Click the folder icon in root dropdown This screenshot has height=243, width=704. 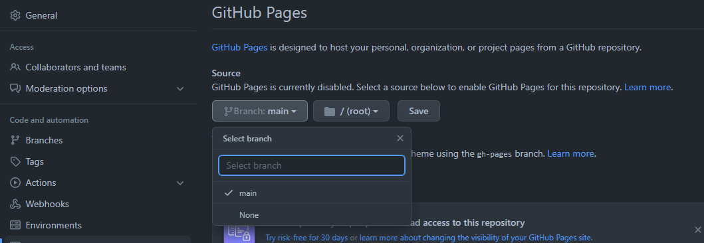tap(330, 111)
